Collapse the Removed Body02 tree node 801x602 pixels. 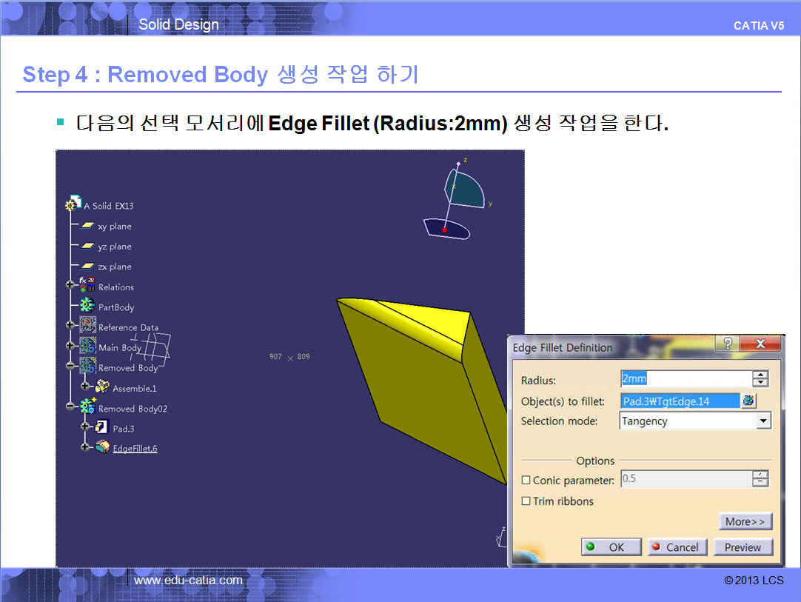pos(70,407)
